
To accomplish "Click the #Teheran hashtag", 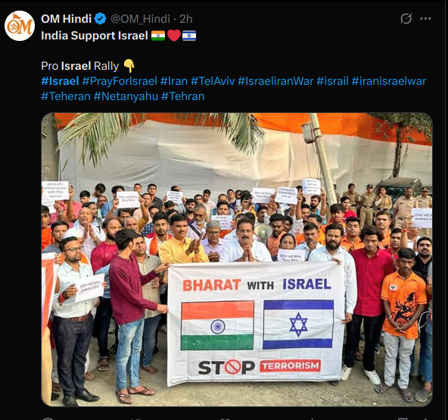I will point(66,96).
